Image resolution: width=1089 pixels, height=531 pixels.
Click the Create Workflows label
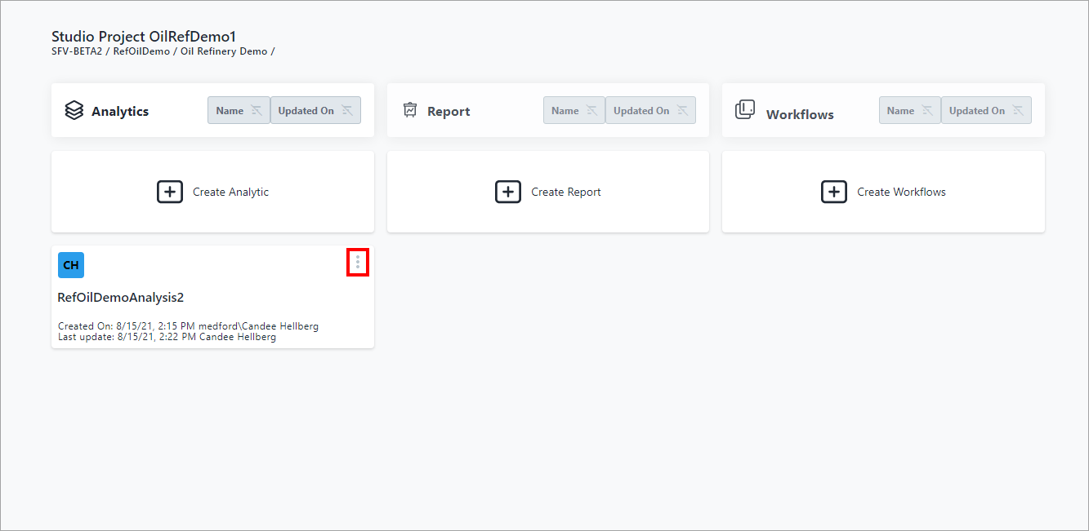point(901,192)
